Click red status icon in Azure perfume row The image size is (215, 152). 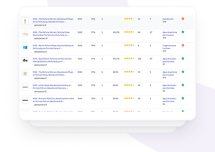[x=183, y=45]
